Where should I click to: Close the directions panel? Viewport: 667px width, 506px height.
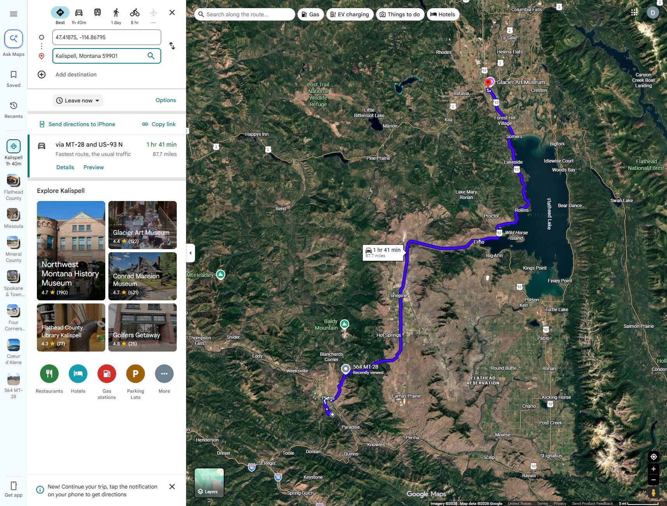click(172, 12)
